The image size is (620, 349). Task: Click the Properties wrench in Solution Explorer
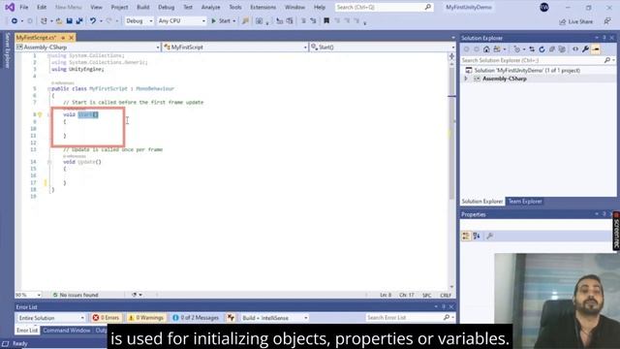(585, 49)
